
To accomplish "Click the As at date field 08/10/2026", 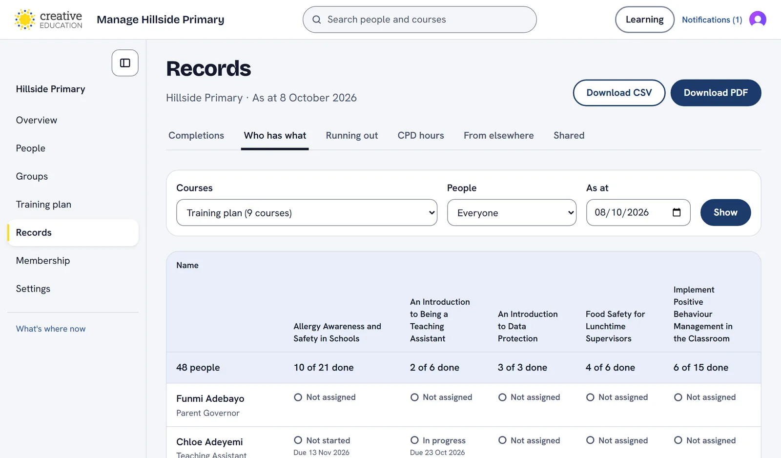I will click(638, 212).
